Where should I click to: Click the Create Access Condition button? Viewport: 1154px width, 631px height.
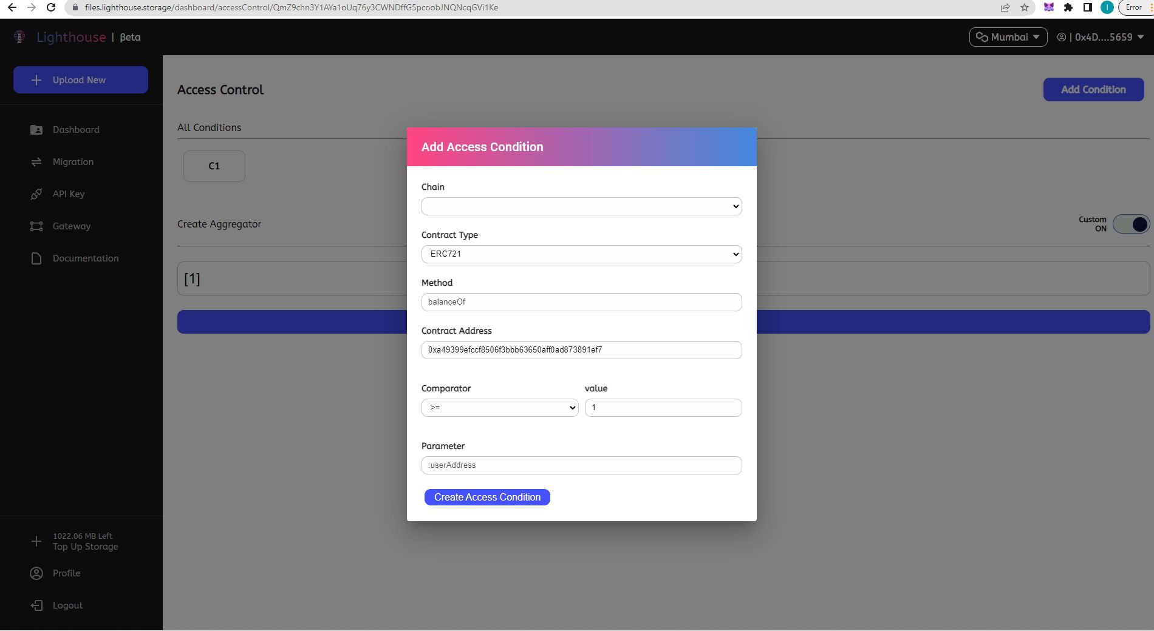(487, 497)
